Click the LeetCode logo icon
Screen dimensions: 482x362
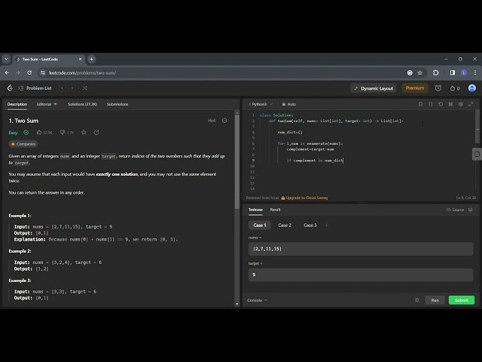tap(10, 88)
